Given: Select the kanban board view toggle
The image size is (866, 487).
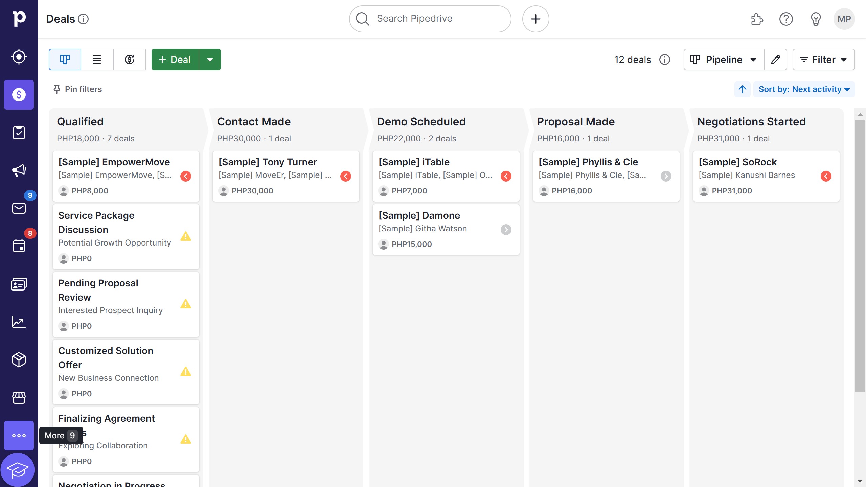Looking at the screenshot, I should pos(65,59).
